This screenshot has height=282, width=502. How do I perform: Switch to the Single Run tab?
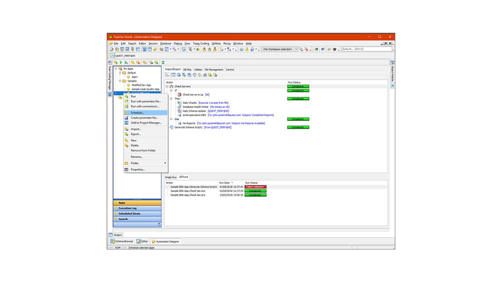(171, 177)
